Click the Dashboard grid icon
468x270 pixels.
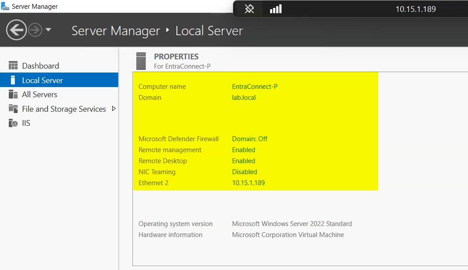click(x=13, y=66)
